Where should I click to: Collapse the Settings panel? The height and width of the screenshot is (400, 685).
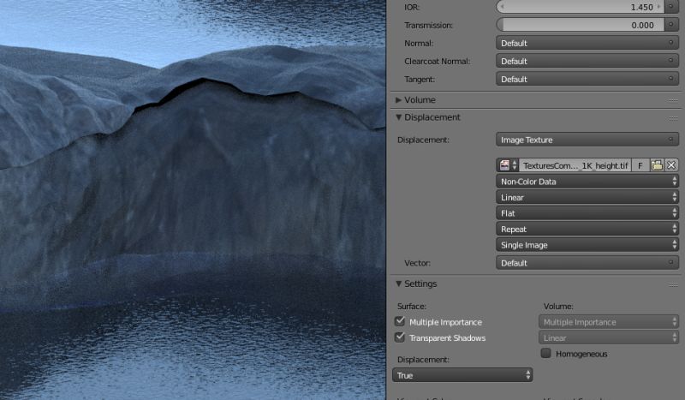[398, 284]
